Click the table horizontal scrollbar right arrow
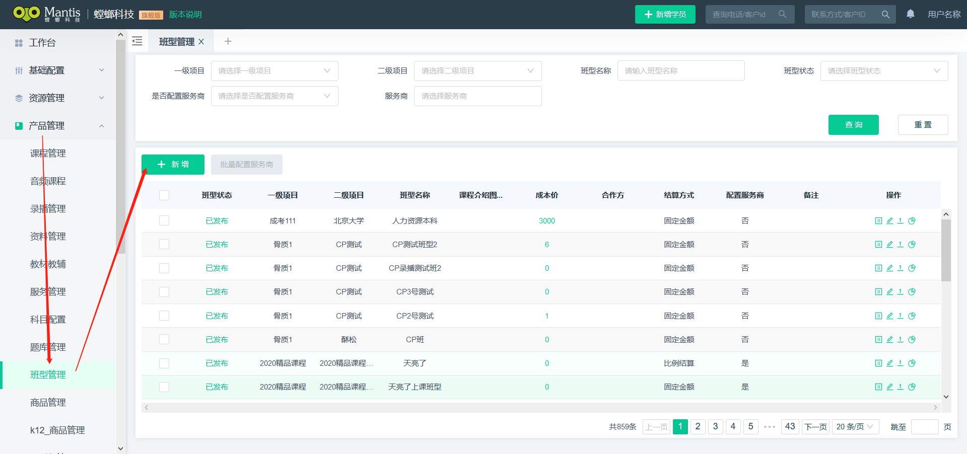 tap(935, 408)
